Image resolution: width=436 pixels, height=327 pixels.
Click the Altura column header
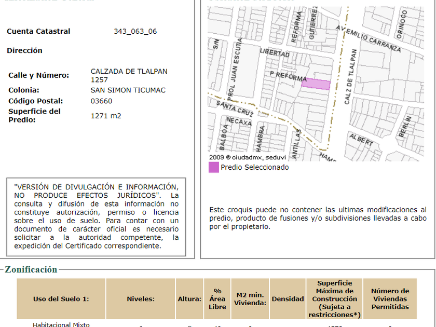tap(189, 299)
